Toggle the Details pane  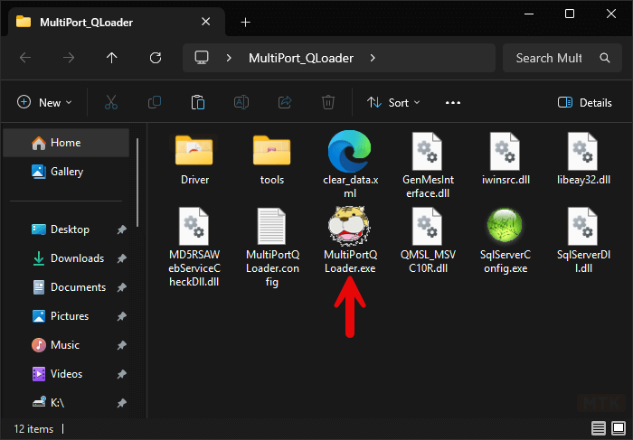tap(585, 102)
